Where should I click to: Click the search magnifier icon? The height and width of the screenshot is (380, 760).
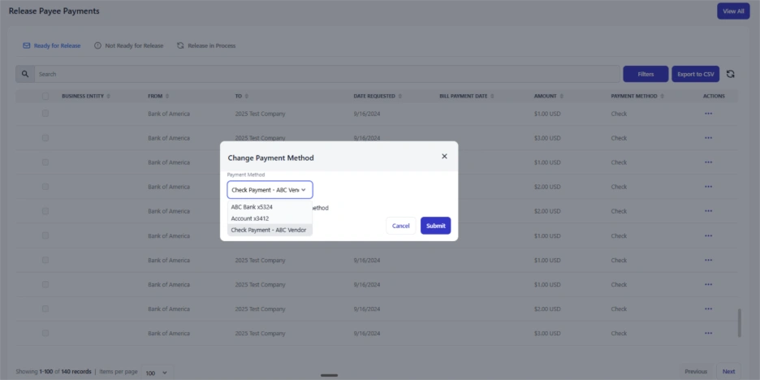click(25, 74)
